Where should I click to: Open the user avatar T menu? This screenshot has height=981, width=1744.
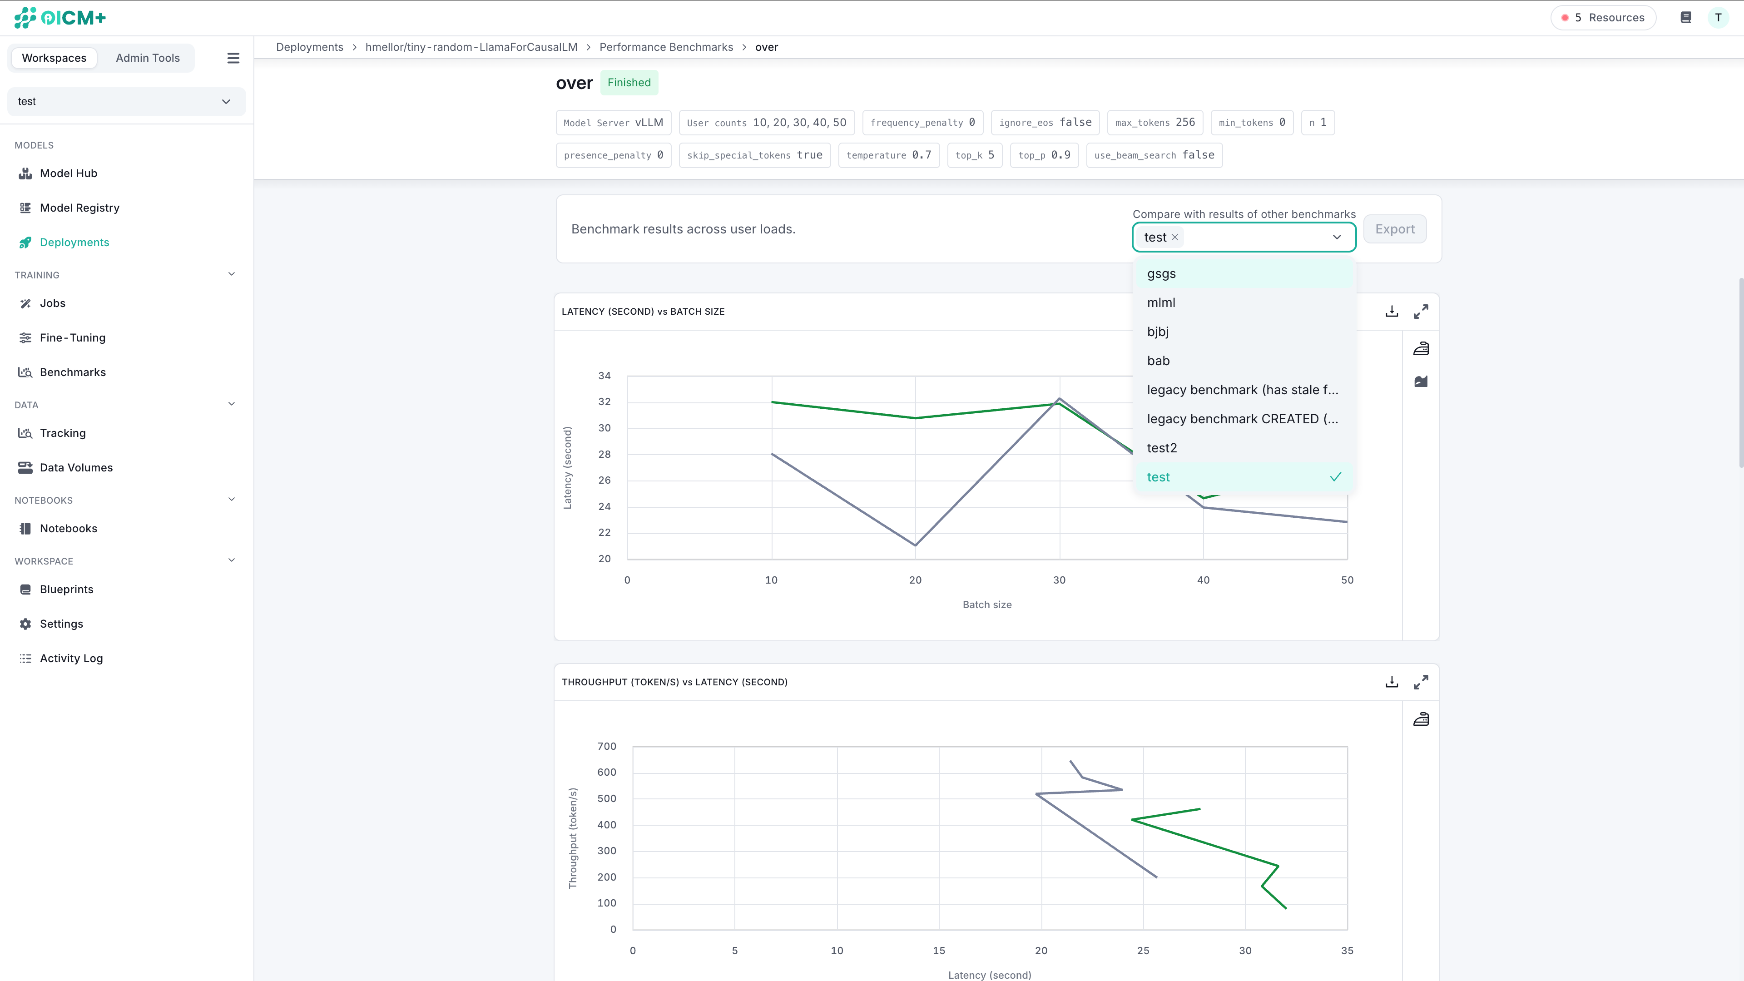(1718, 18)
